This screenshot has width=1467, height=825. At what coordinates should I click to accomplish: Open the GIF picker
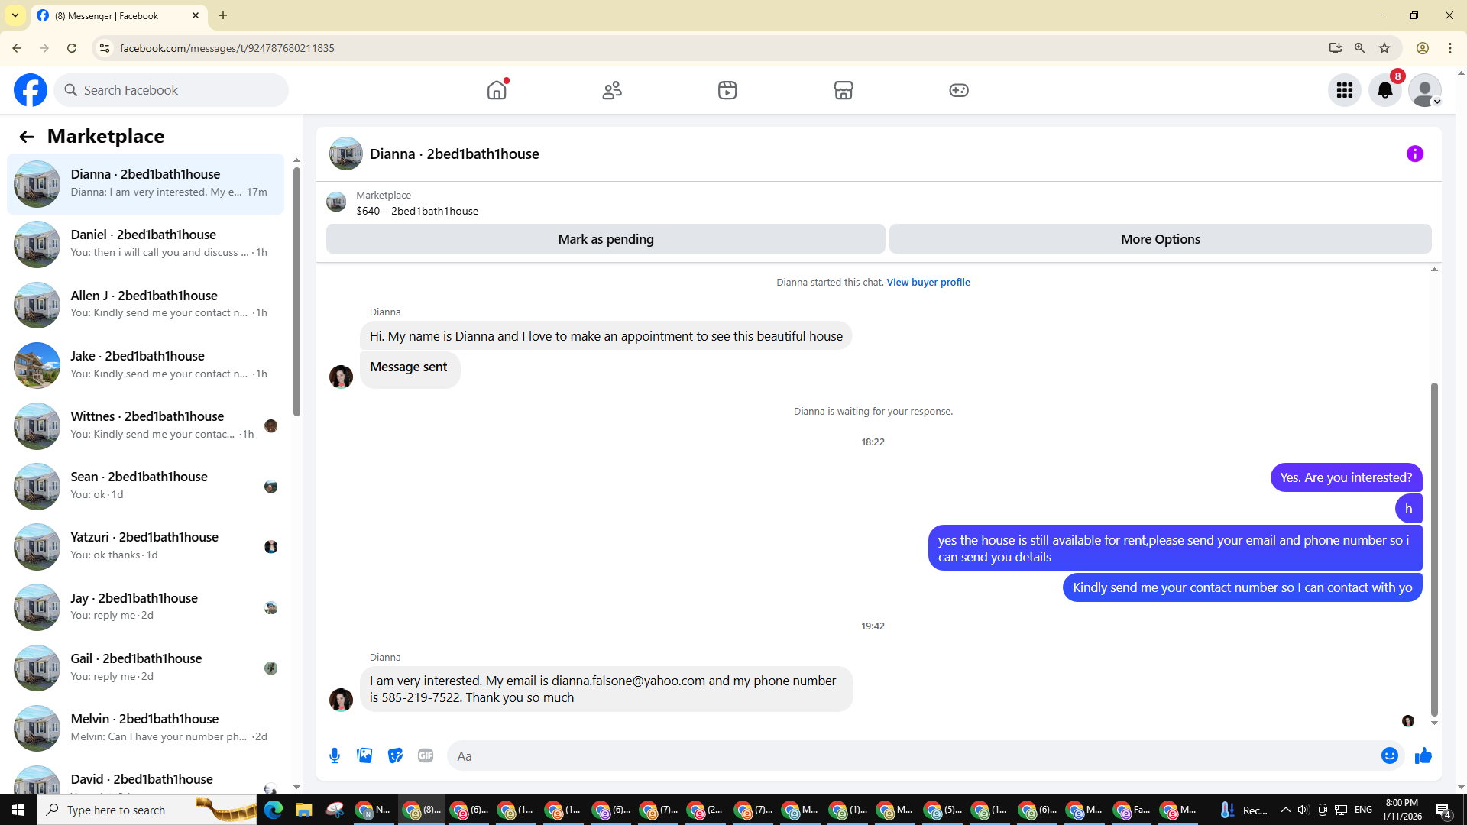[x=426, y=756]
